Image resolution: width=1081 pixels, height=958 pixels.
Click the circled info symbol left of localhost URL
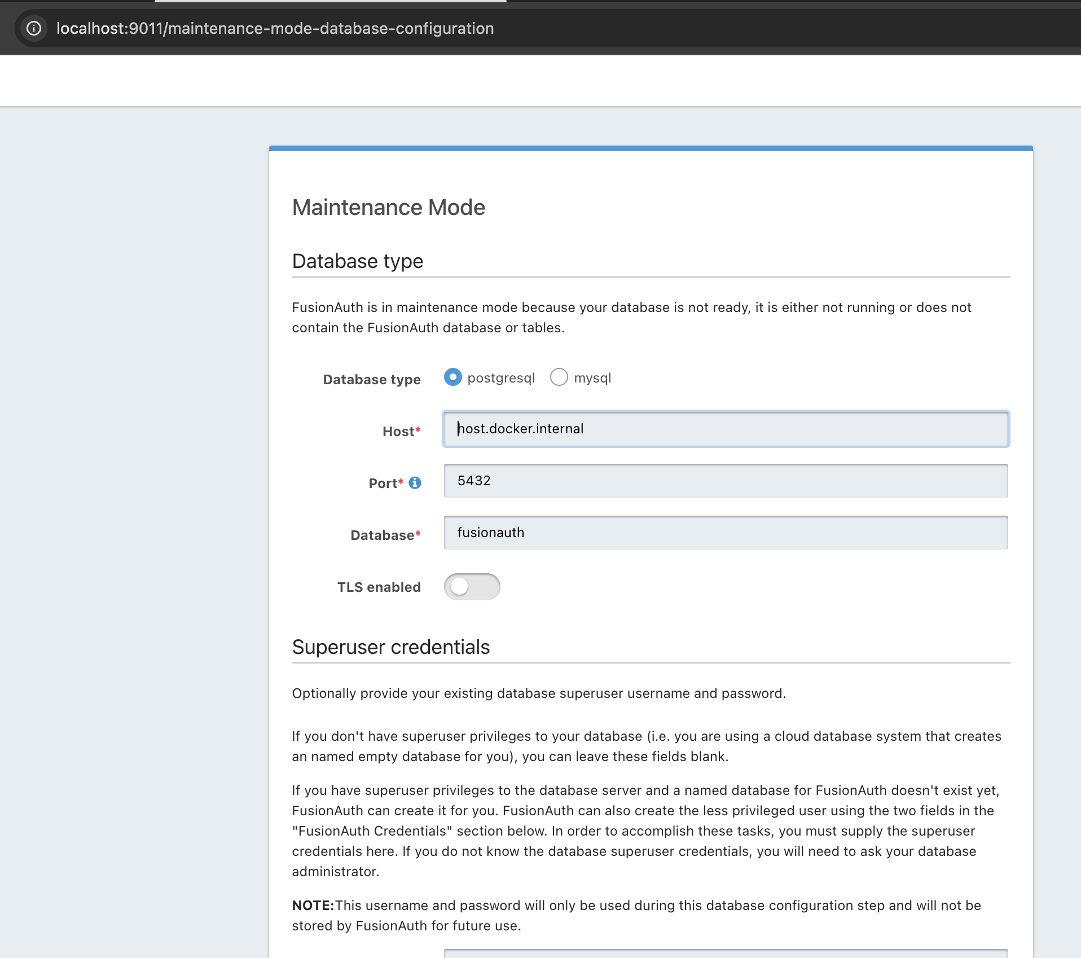pyautogui.click(x=33, y=28)
